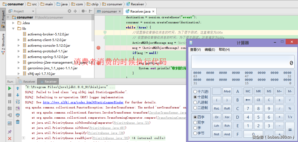Click the src breadcrumb in navigation bar
Screen dimensions: 298x142
[32, 4]
